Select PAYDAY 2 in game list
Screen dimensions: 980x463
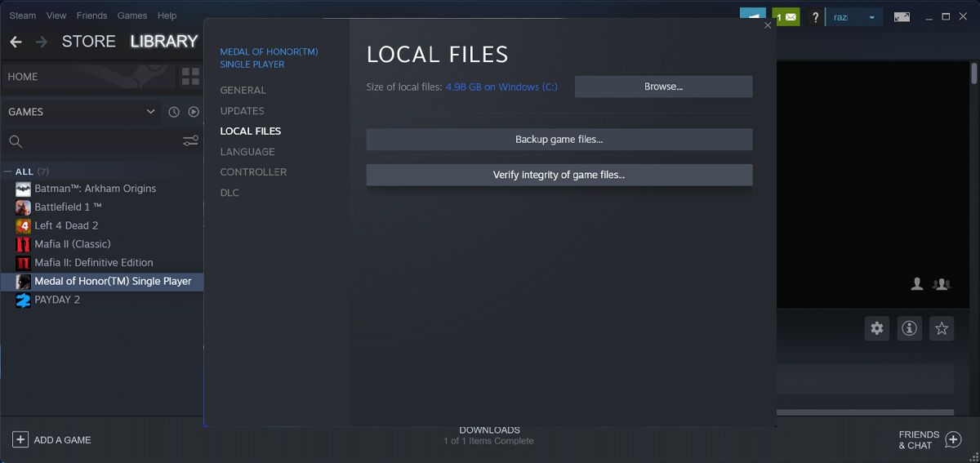pyautogui.click(x=57, y=300)
